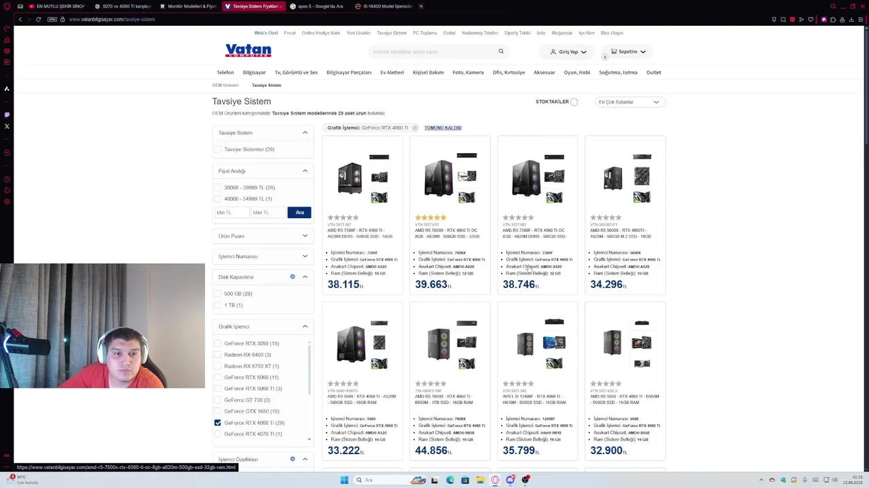Open the browser easy setup menu icon

[x=861, y=19]
